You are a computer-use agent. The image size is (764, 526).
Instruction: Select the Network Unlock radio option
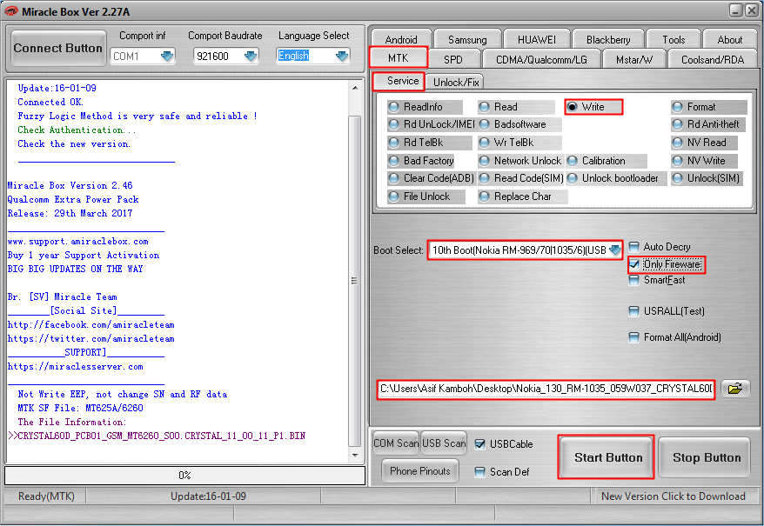pyautogui.click(x=520, y=160)
